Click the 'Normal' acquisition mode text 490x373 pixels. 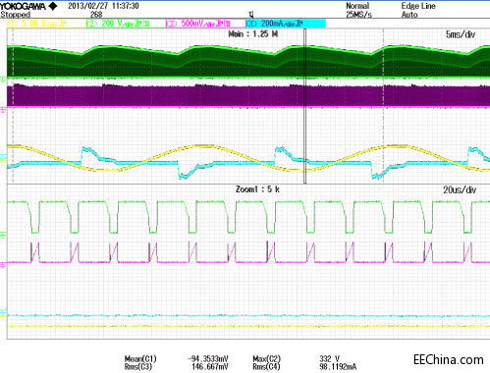point(357,6)
